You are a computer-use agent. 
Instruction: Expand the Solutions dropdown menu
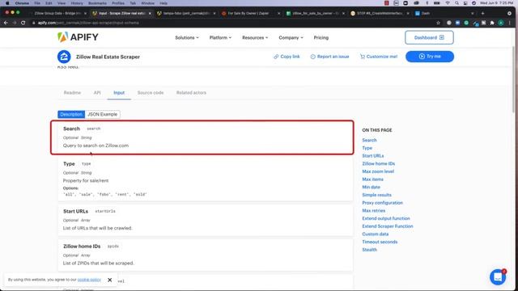[187, 38]
